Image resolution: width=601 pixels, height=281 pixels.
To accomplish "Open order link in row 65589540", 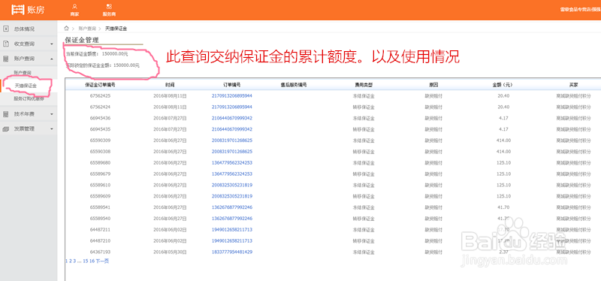I will 232,218.
